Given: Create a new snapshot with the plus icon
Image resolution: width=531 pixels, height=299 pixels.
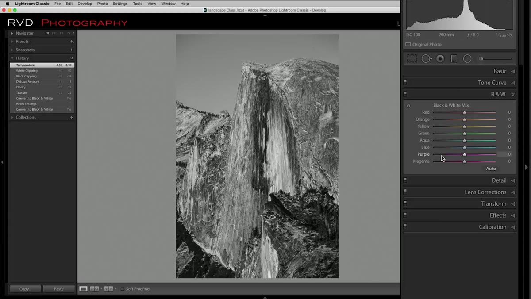Looking at the screenshot, I should [72, 50].
